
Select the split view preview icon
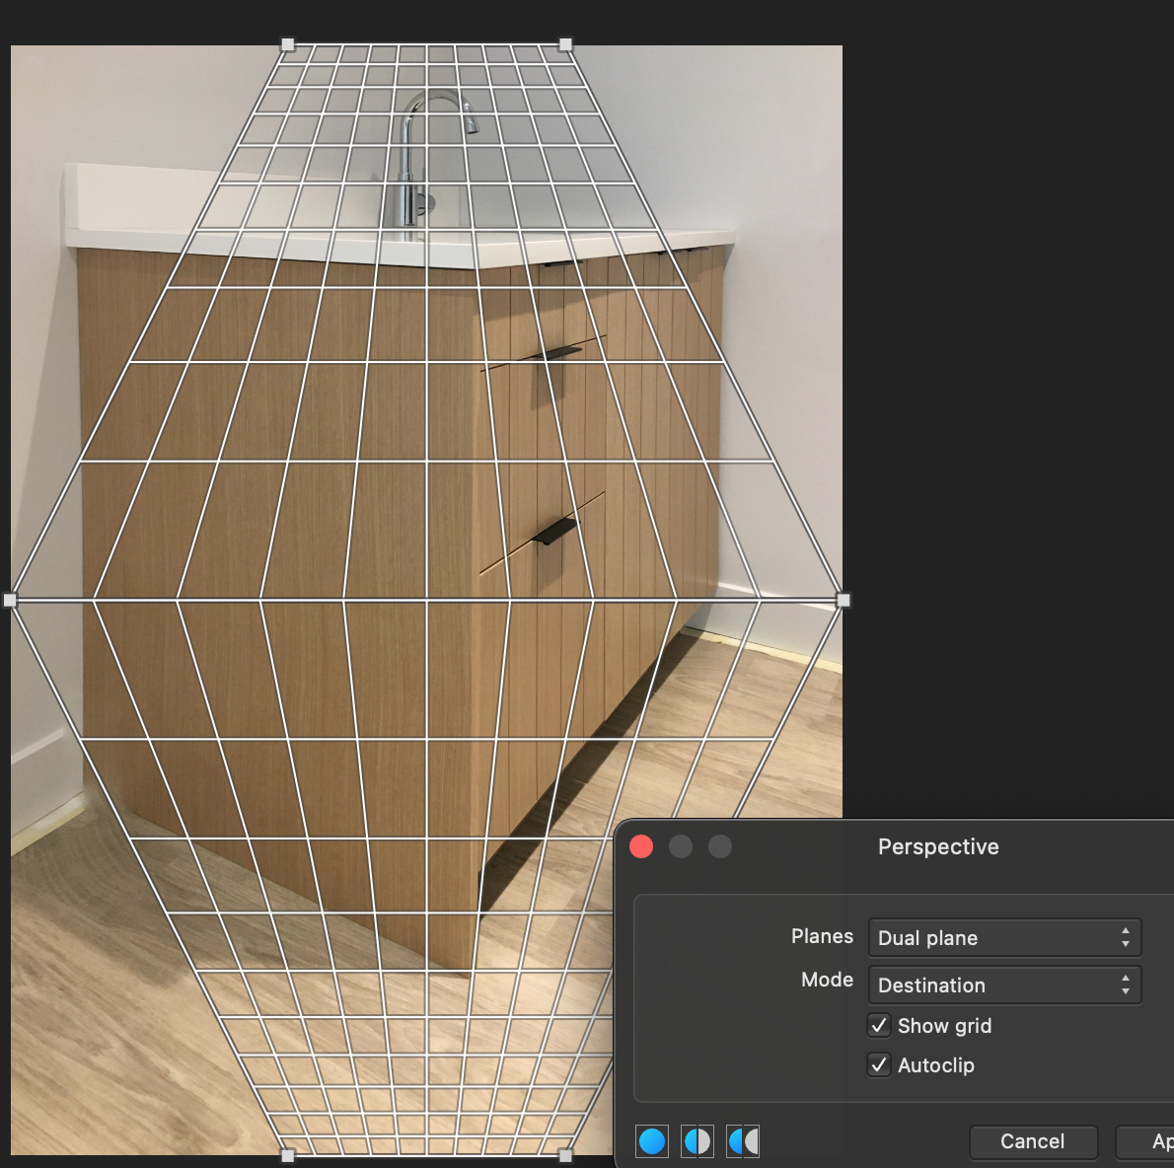(697, 1141)
